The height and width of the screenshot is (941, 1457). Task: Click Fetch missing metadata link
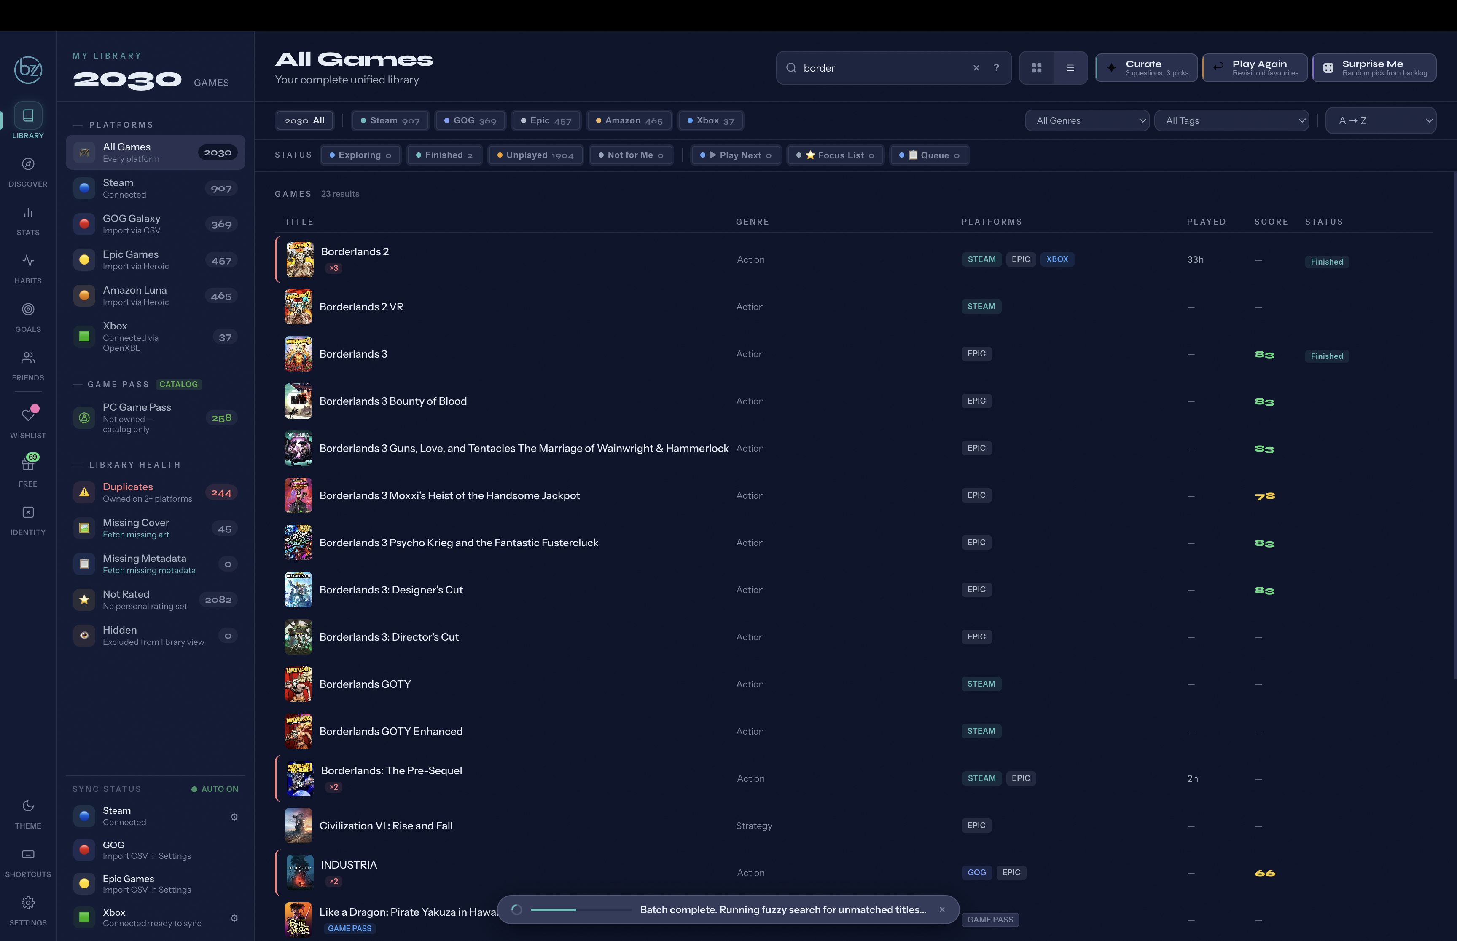tap(149, 570)
